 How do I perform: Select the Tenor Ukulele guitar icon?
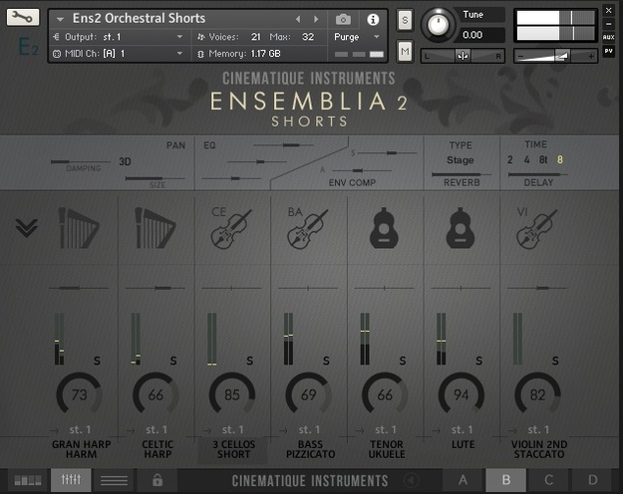click(384, 228)
